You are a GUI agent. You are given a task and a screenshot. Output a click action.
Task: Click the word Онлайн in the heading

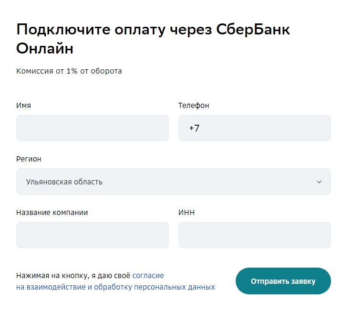click(45, 49)
